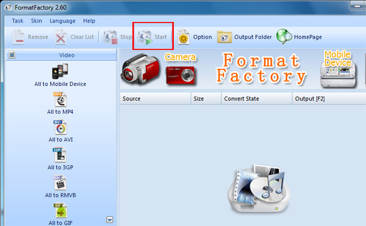Viewport: 366px width, 226px height.
Task: Open the Help menu
Action: point(89,21)
